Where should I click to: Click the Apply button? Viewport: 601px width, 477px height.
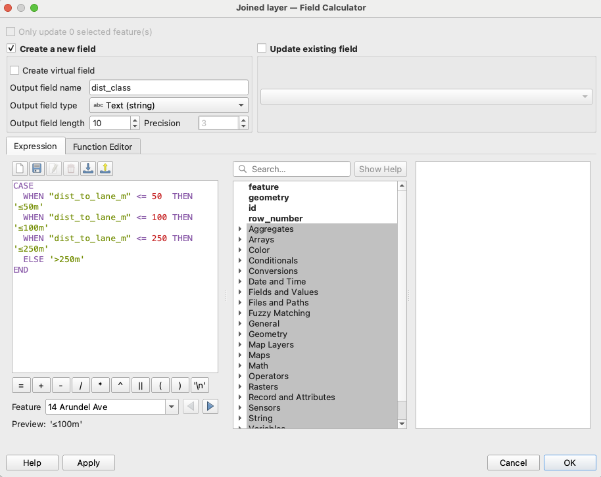[88, 463]
